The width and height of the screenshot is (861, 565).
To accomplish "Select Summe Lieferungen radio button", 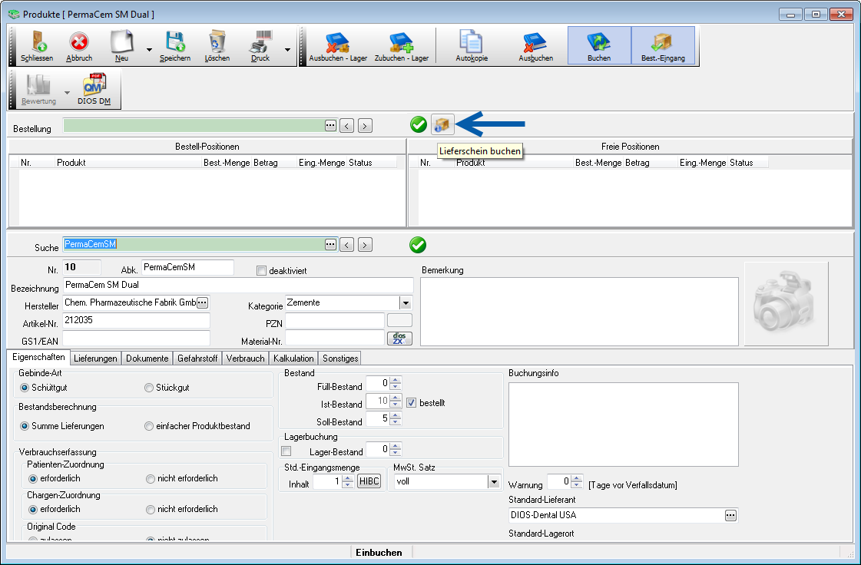I will click(24, 426).
